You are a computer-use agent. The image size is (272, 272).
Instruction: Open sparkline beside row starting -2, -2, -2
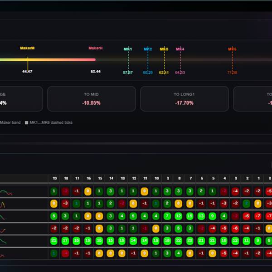point(3,230)
